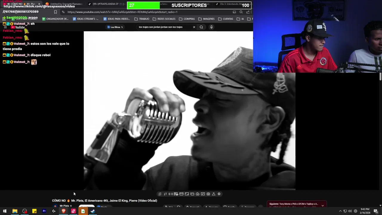Click the pop-up player window icon
This screenshot has width=382, height=215.
coord(192,194)
